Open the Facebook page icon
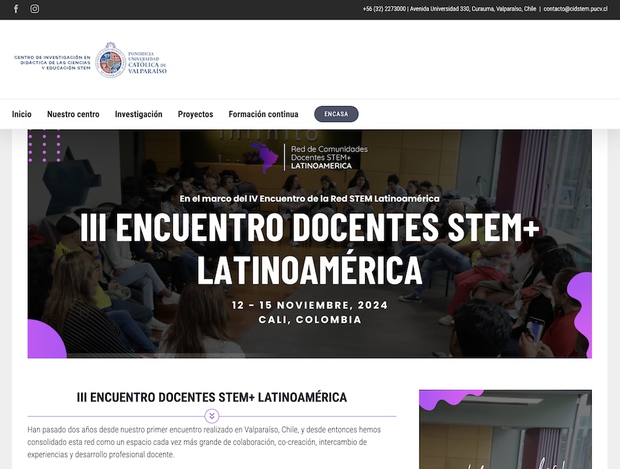This screenshot has width=620, height=469. pyautogui.click(x=16, y=9)
